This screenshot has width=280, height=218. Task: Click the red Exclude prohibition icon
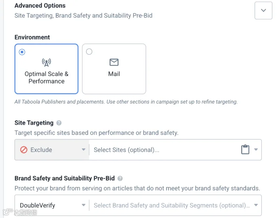(24, 150)
